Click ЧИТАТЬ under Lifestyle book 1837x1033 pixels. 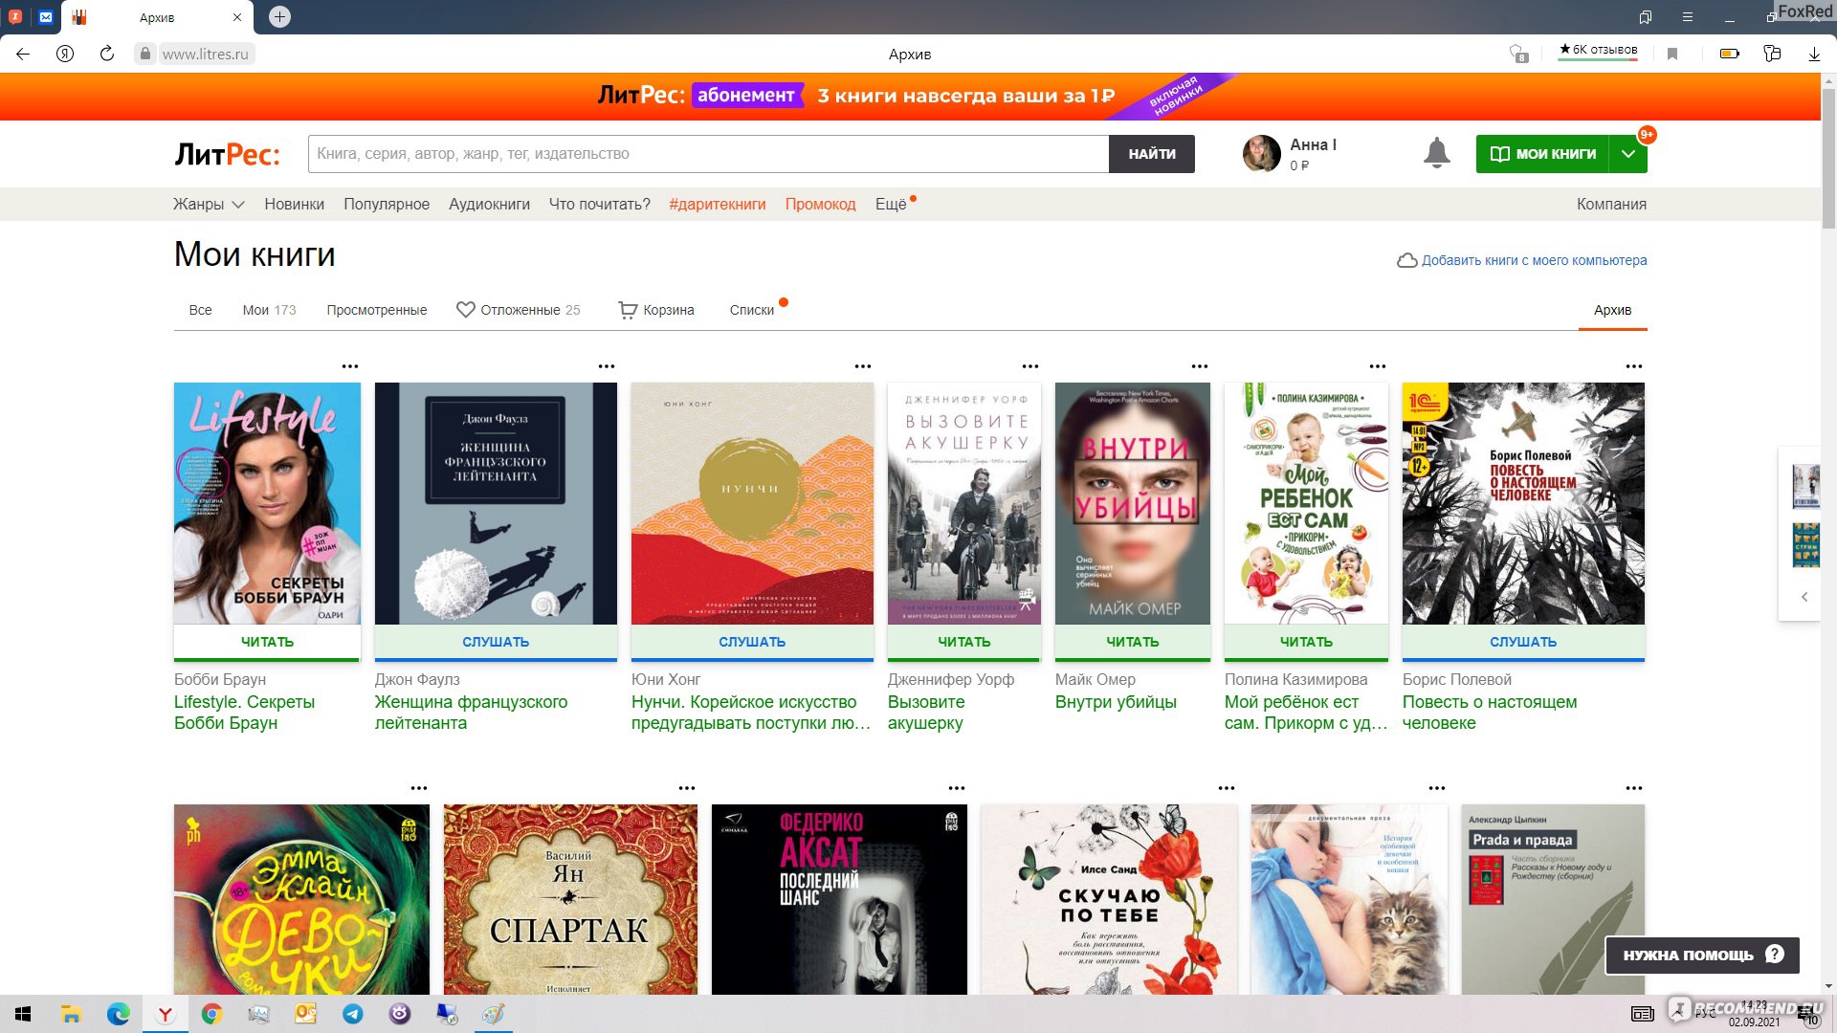click(267, 642)
